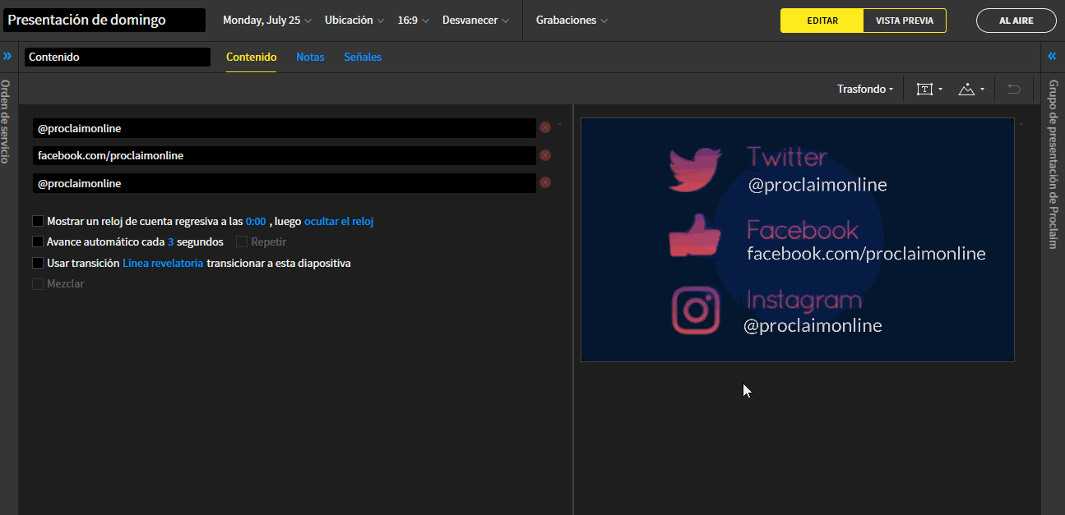1065x515 pixels.
Task: Click the Grupo de presentación de Proclaim label
Action: tap(1053, 164)
